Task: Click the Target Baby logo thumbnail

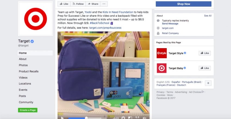Action: coord(162,68)
